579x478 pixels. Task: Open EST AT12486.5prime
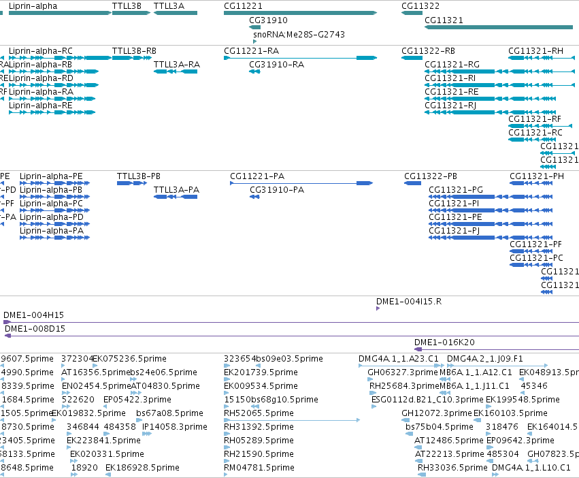click(x=418, y=447)
